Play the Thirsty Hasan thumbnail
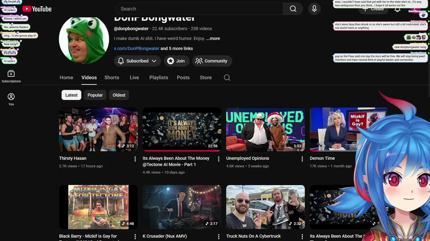 point(98,130)
